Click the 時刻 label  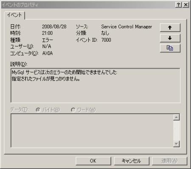click(16, 33)
